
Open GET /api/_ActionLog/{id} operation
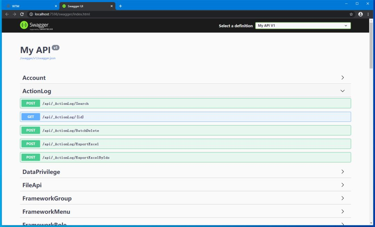click(185, 117)
